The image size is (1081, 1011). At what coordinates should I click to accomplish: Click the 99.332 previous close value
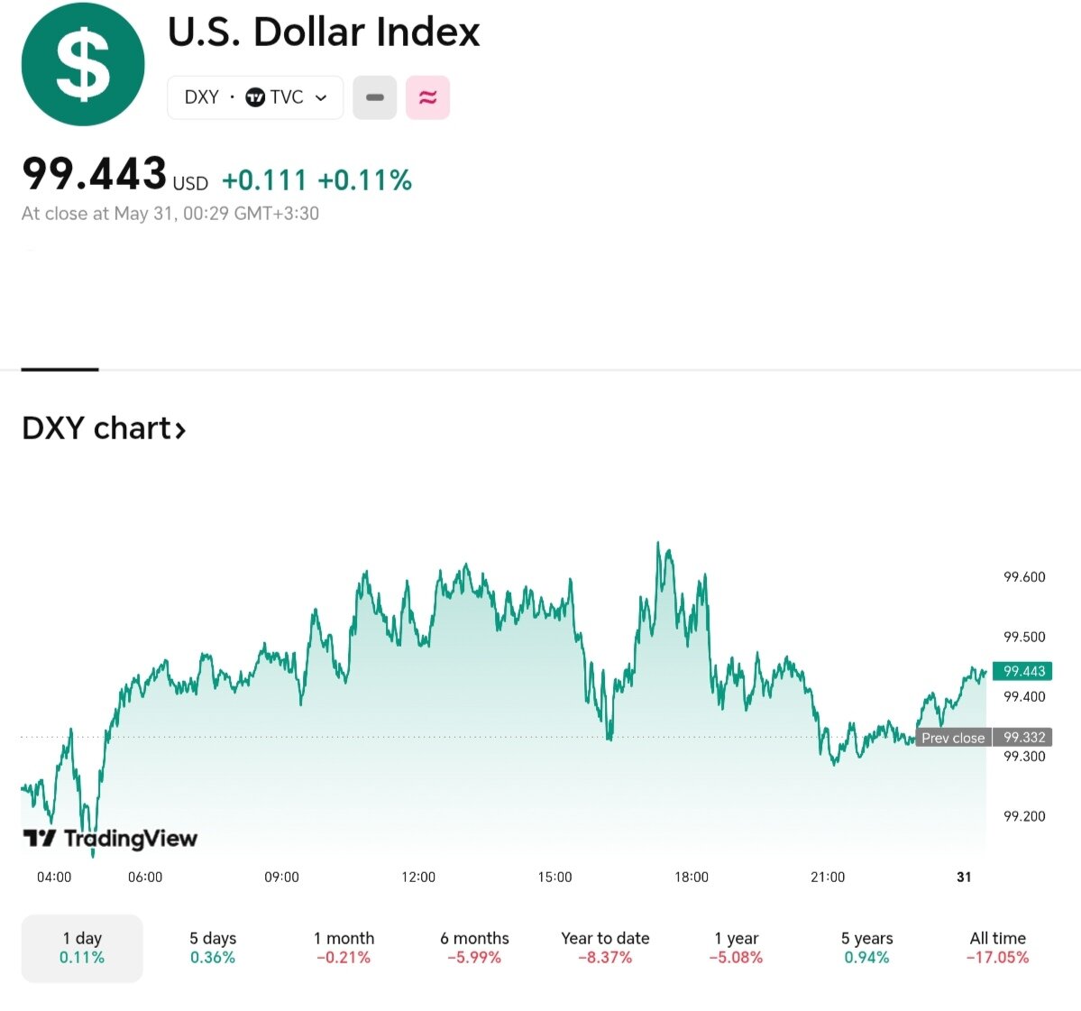pos(1023,738)
